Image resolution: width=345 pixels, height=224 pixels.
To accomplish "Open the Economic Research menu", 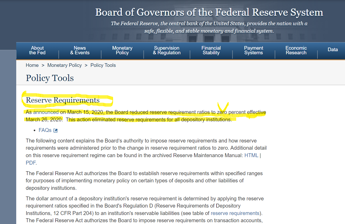I will pyautogui.click(x=296, y=50).
